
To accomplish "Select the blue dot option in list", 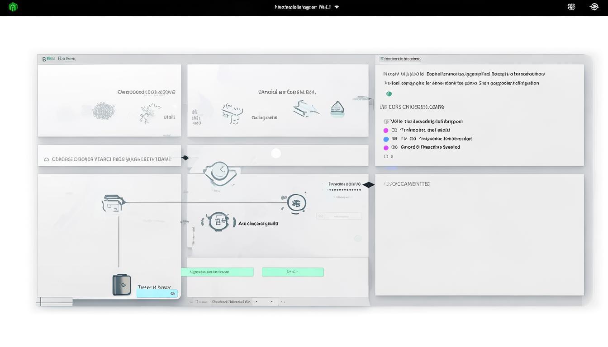I will pyautogui.click(x=386, y=139).
